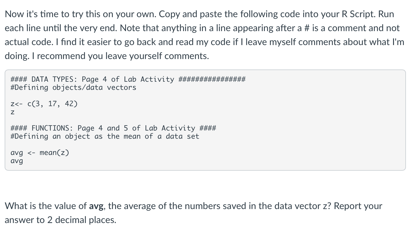The width and height of the screenshot is (410, 239).
Task: Click the number '42' in the vector definition
Action: pos(69,104)
